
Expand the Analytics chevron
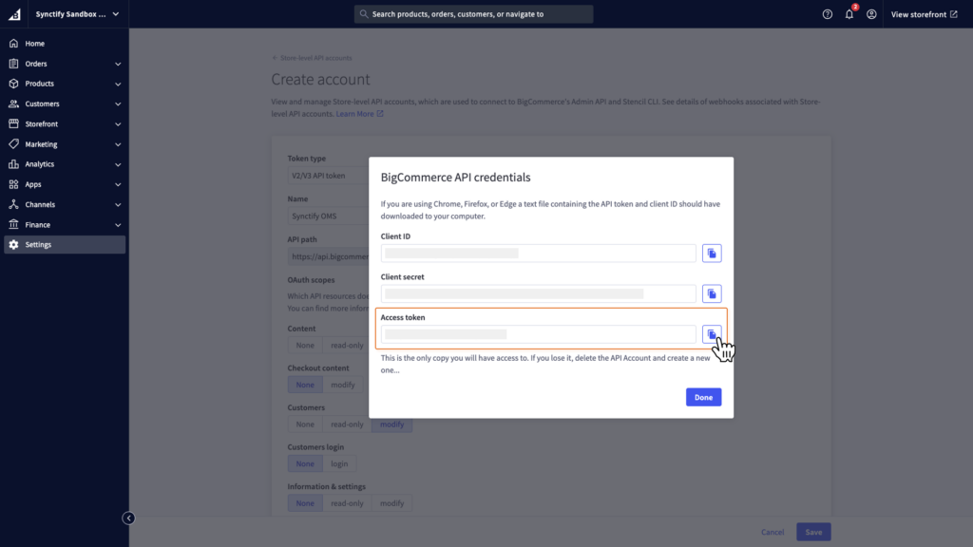[118, 164]
